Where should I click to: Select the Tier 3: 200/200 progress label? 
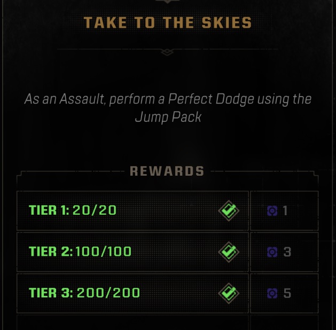pos(84,293)
